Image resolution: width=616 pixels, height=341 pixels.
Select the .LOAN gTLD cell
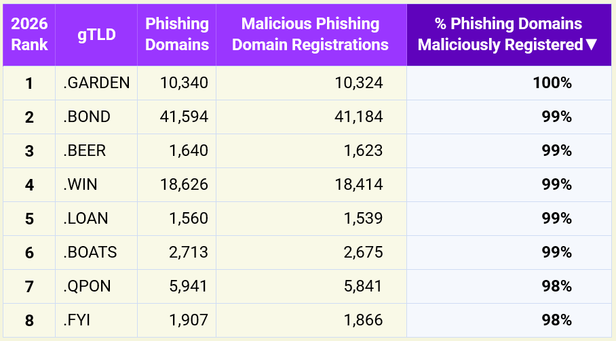tap(96, 218)
